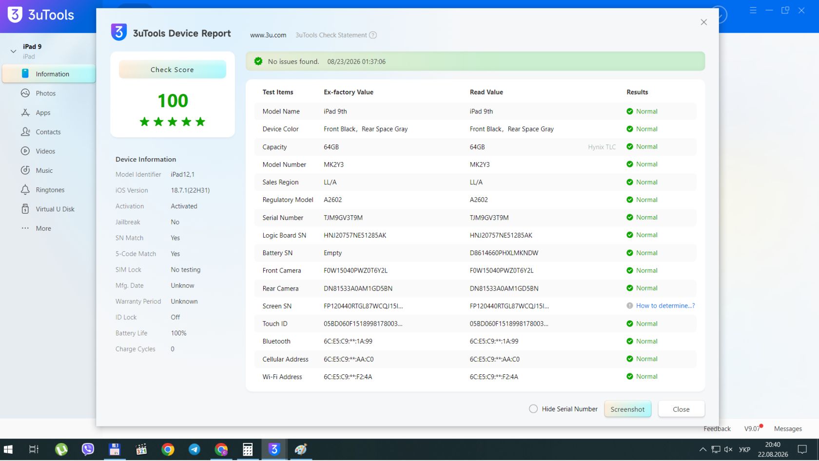Close the Device Report dialog with X
Viewport: 819px width, 461px height.
703,22
